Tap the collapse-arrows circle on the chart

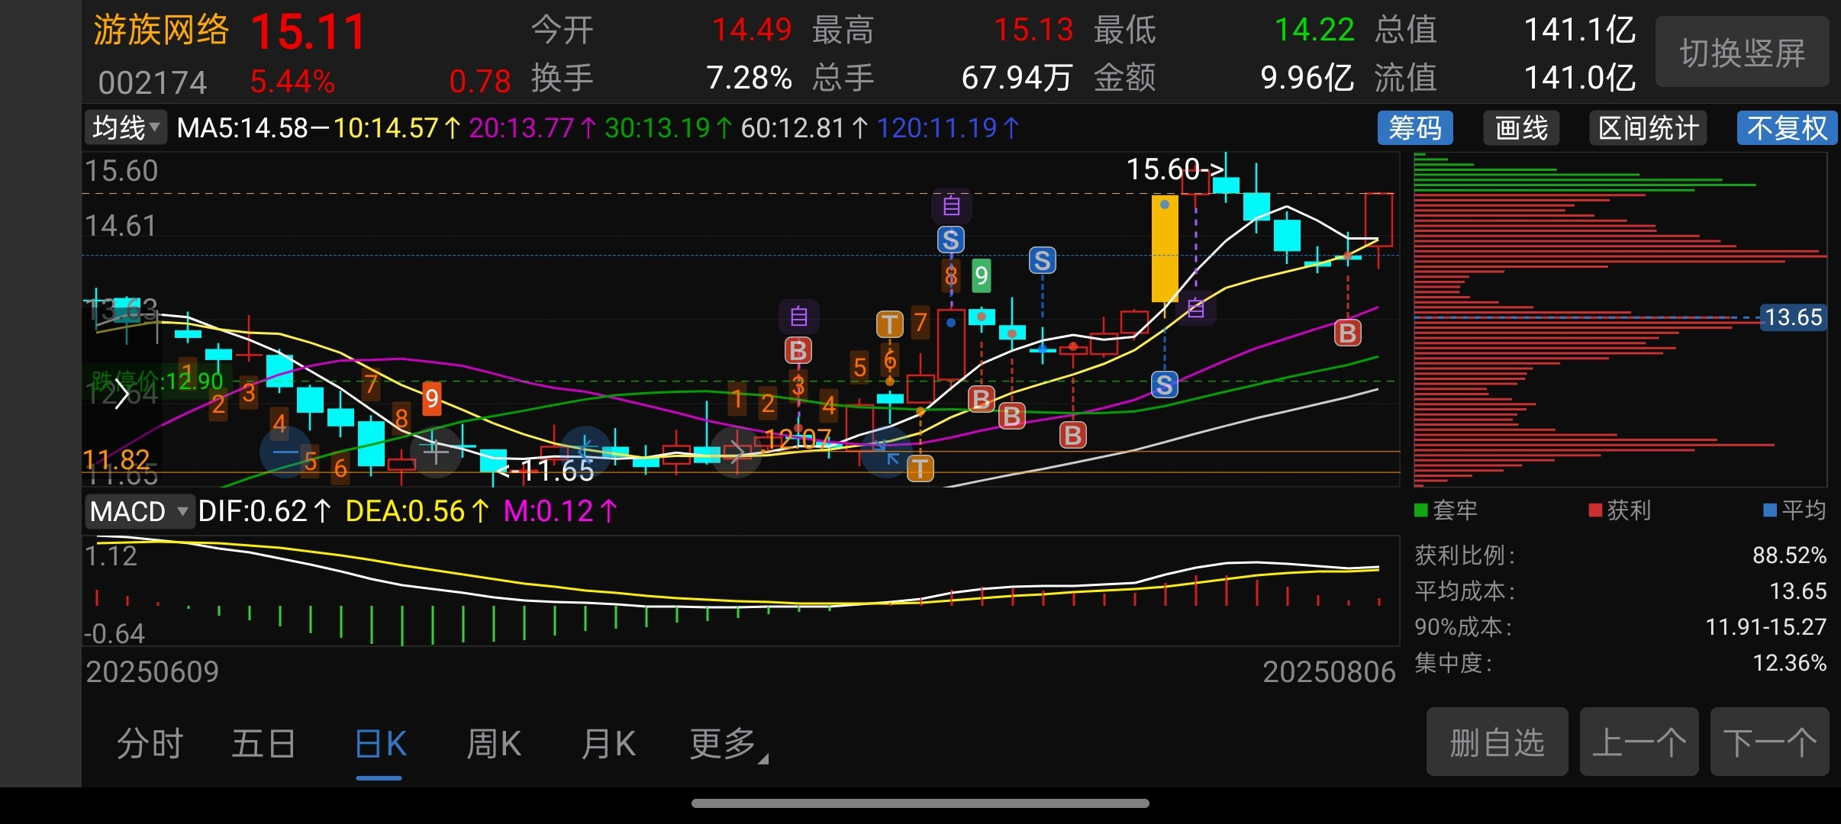click(x=887, y=452)
